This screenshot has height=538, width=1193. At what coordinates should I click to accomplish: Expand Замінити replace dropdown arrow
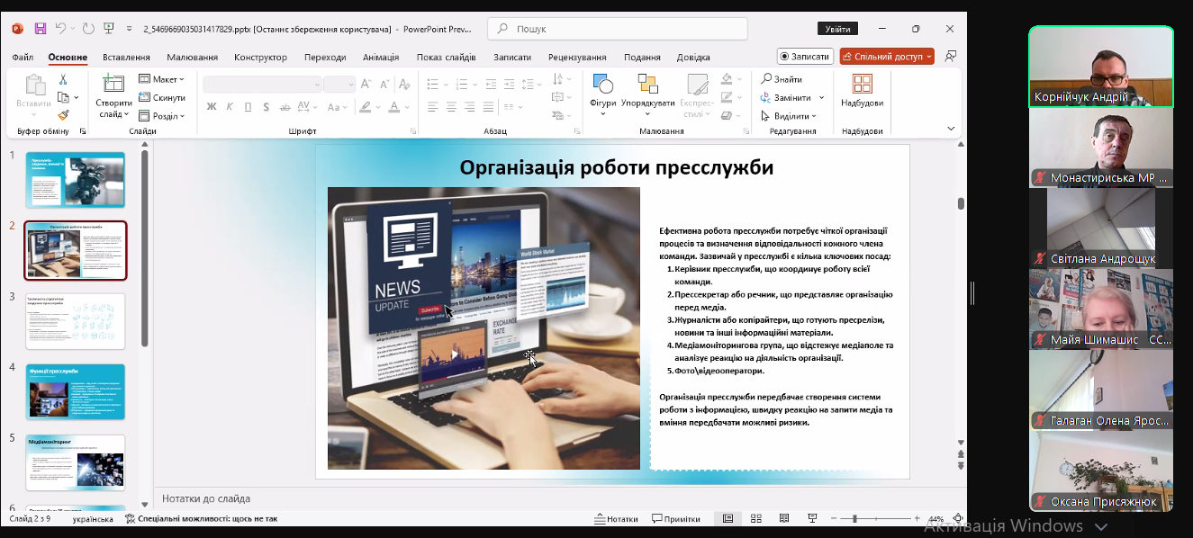click(820, 97)
